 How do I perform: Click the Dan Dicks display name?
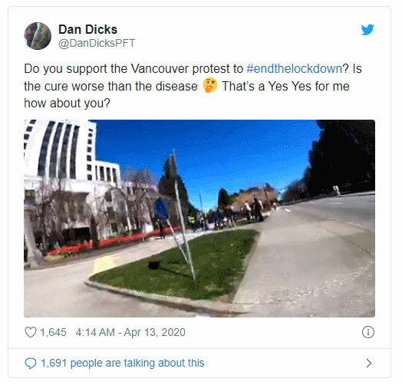tap(88, 29)
